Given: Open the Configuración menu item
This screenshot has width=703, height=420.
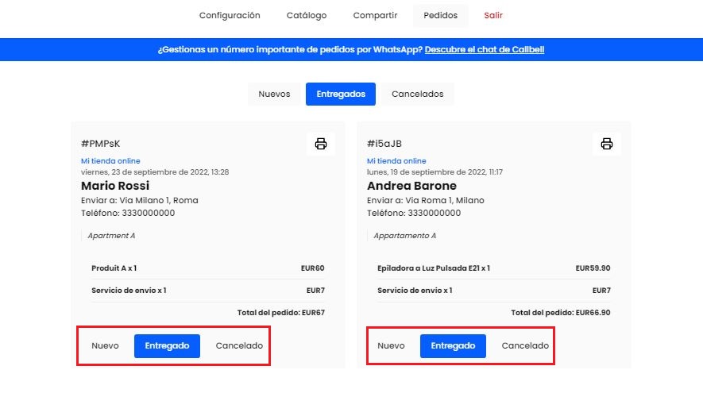Looking at the screenshot, I should [x=230, y=15].
